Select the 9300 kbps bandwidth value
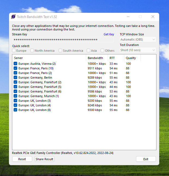Screen dimensions: 169x176 pos(95,110)
